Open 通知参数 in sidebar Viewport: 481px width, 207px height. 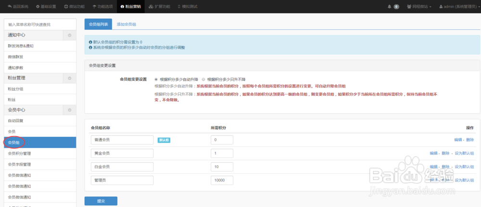pyautogui.click(x=40, y=68)
